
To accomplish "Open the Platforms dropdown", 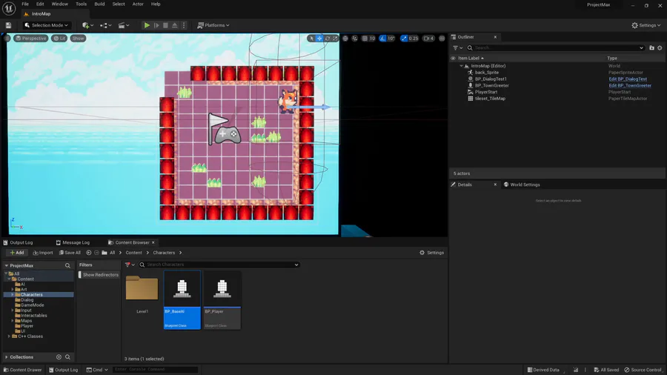I will point(213,25).
